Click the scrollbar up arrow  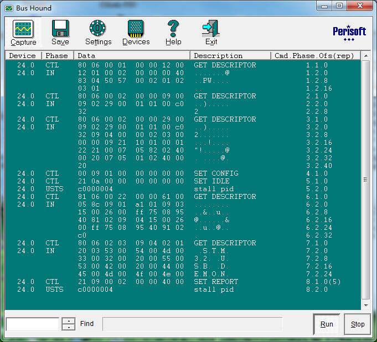click(366, 56)
